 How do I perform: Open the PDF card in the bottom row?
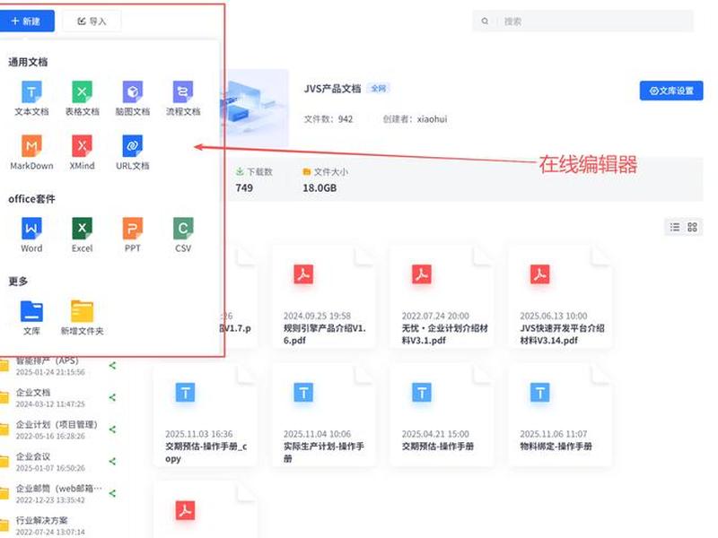point(206,509)
